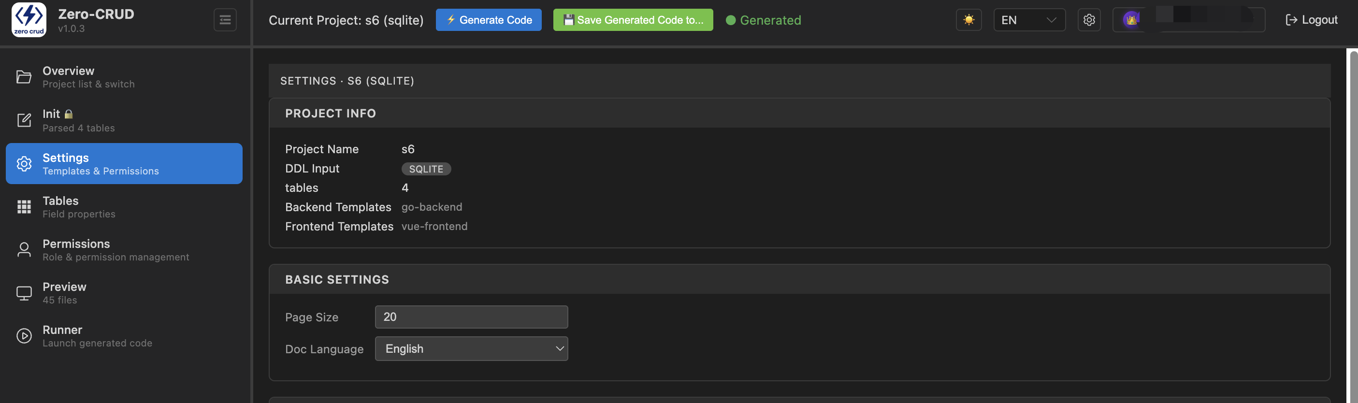
Task: Click the project name value s6
Action: [x=407, y=149]
